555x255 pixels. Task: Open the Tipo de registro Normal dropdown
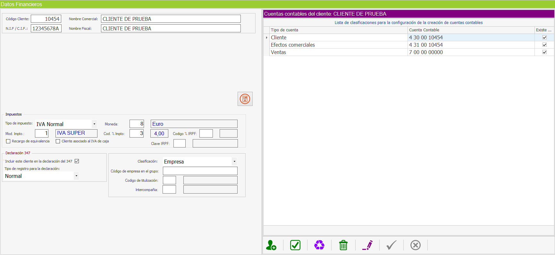pyautogui.click(x=76, y=176)
